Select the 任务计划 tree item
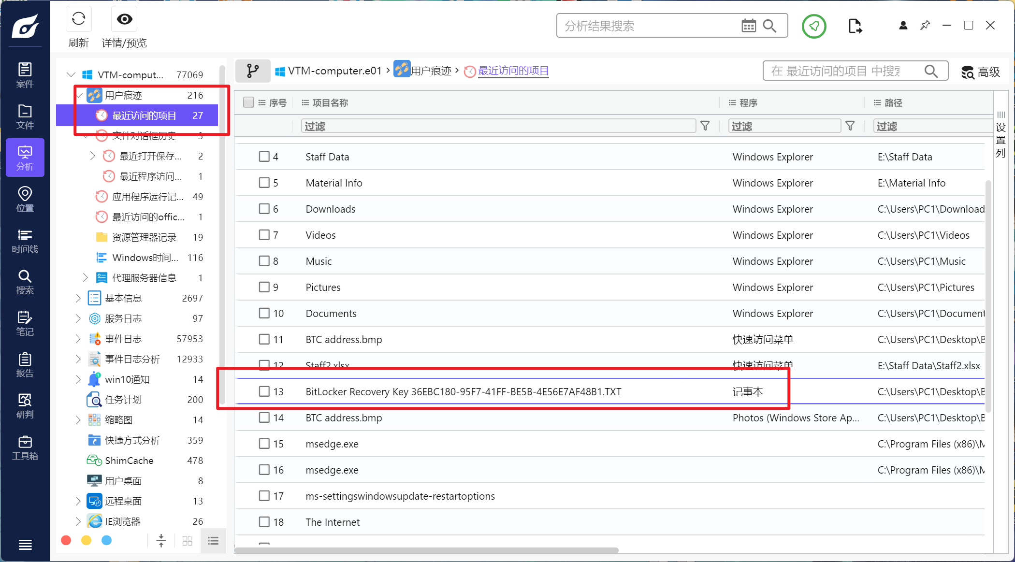 (123, 400)
